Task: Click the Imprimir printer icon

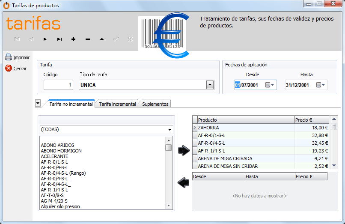Action: (x=8, y=57)
